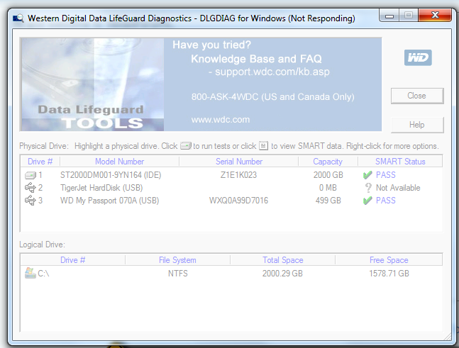Sort by SMART Status column header
Screen dimensions: 459x348
coord(400,162)
